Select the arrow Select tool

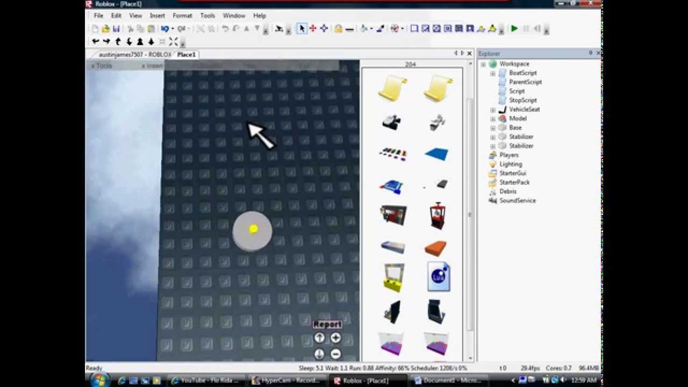(302, 29)
